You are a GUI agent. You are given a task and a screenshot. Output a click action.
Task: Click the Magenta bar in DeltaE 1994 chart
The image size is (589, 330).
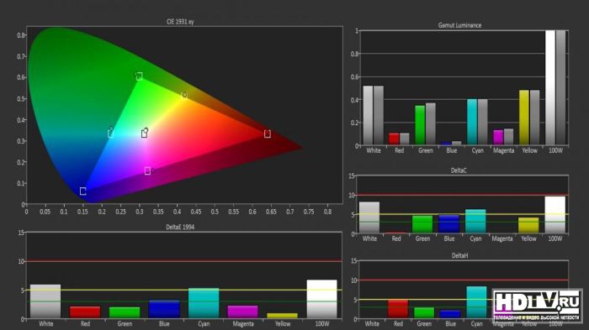(x=243, y=312)
